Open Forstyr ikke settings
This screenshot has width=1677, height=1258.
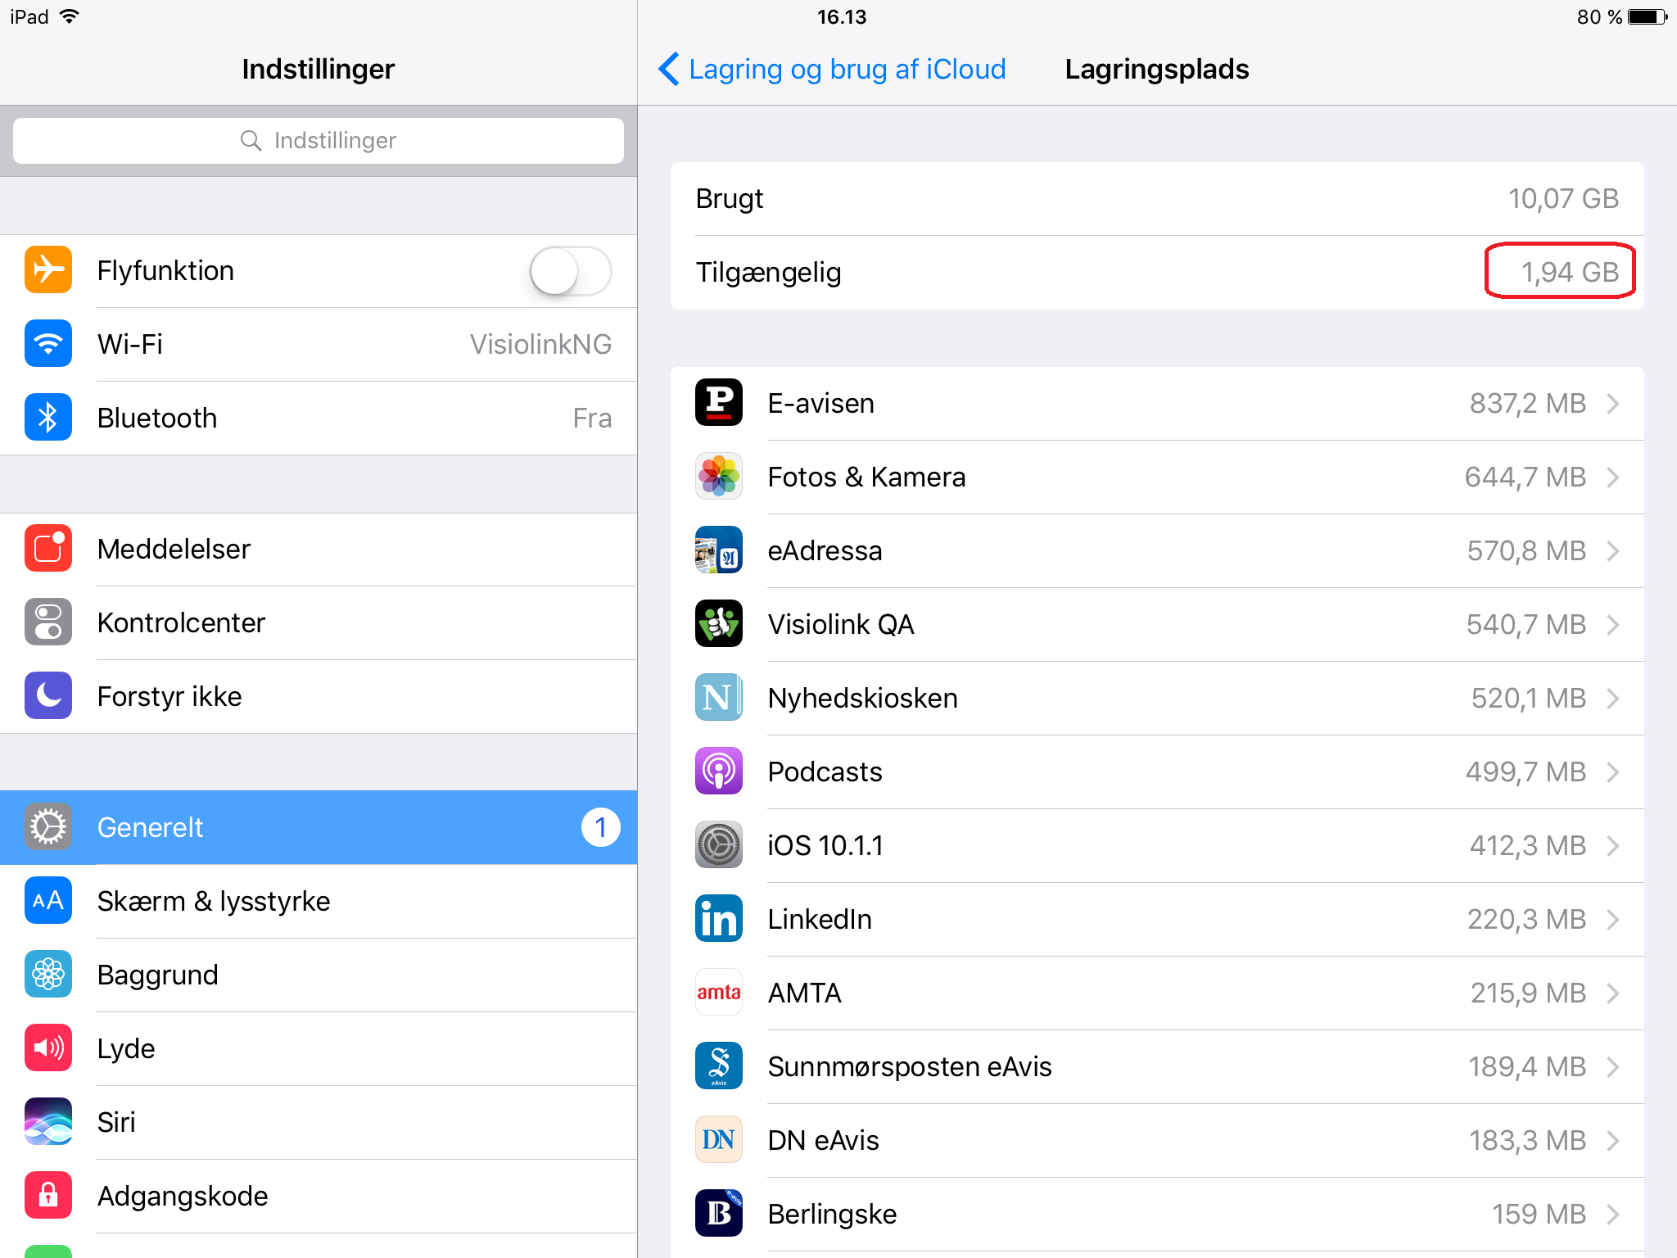pos(319,697)
